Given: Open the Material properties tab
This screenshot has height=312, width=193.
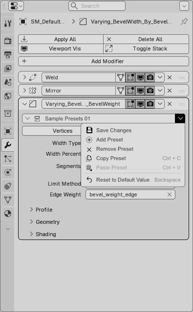Looking at the screenshot, I should point(8,214).
